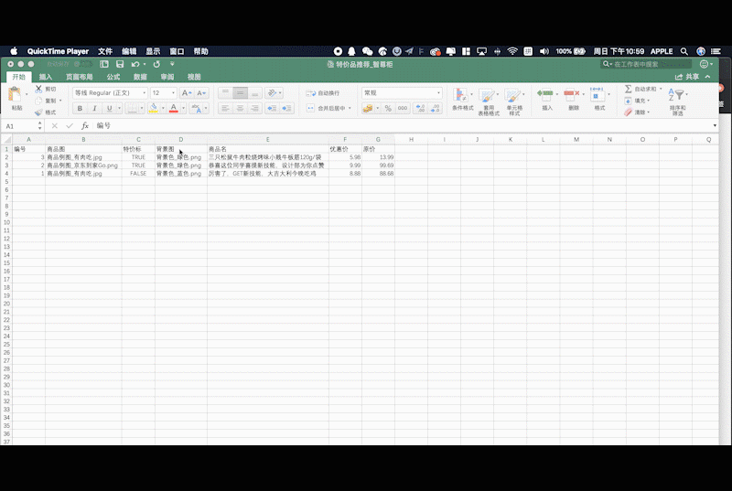
Task: Click the Copy icon in ribbon
Action: coord(38,101)
